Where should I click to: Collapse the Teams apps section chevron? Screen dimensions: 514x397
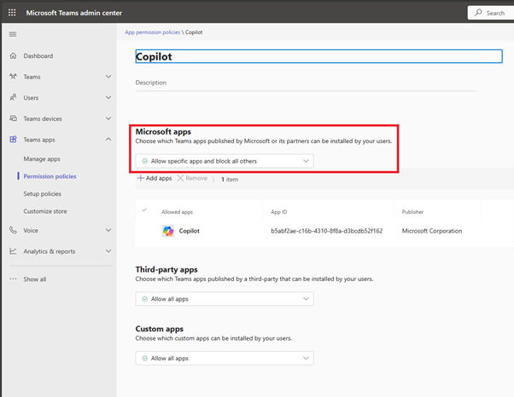(108, 140)
